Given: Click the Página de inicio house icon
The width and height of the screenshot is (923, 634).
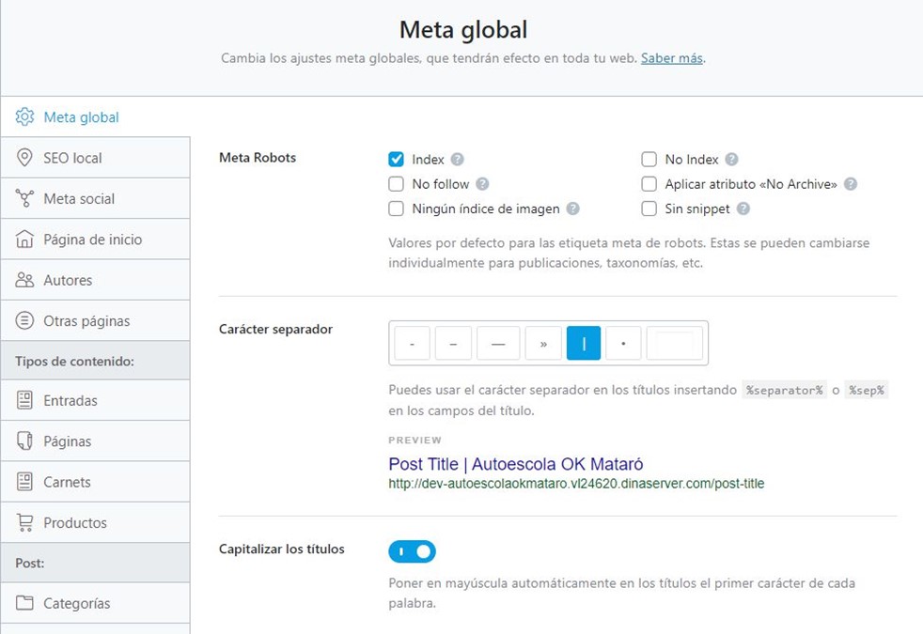Looking at the screenshot, I should click(x=24, y=240).
